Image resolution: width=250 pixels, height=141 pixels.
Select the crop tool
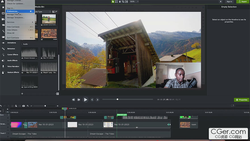(123, 2)
